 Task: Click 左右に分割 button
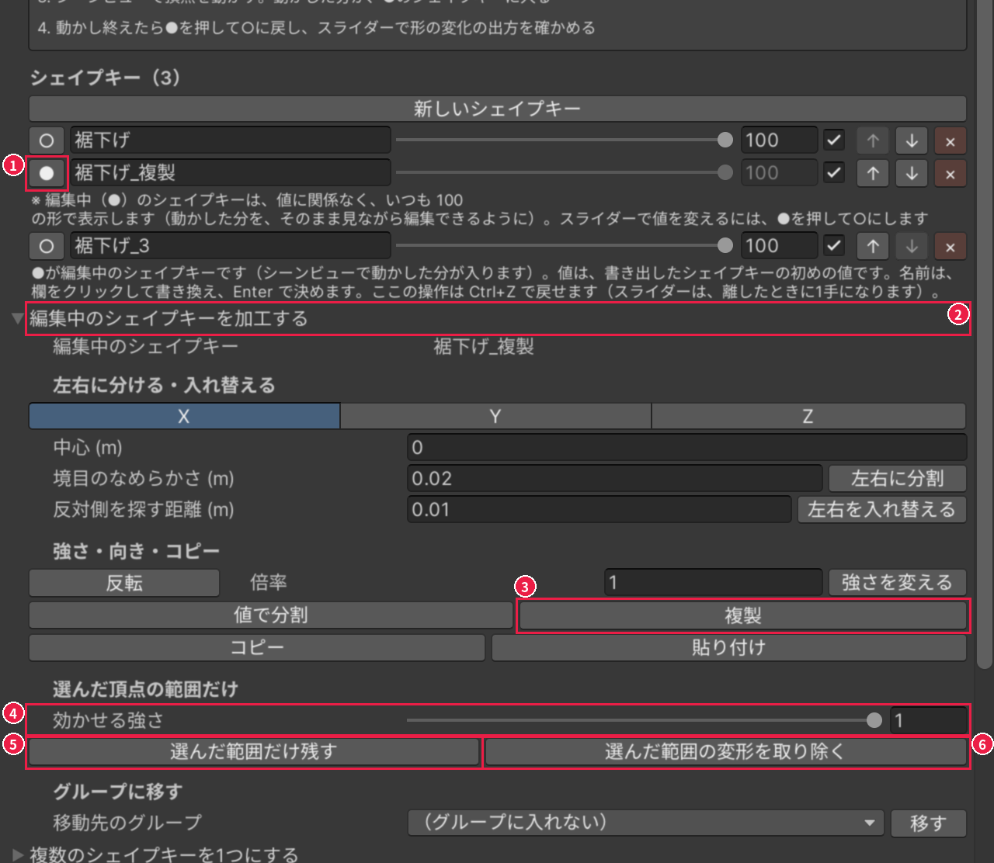[898, 479]
